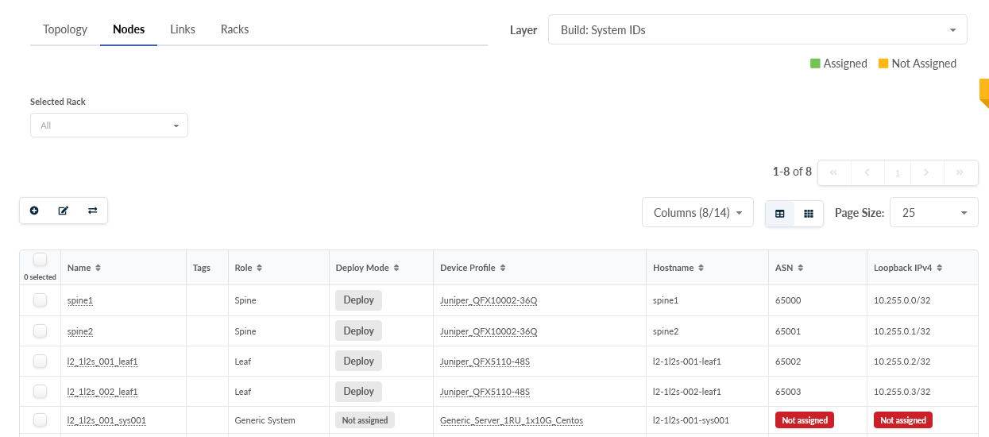Open the Columns (8/14) dropdown
Image resolution: width=989 pixels, height=437 pixels.
click(x=697, y=213)
